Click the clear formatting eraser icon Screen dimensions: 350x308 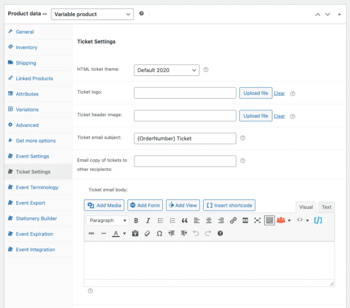[147, 233]
